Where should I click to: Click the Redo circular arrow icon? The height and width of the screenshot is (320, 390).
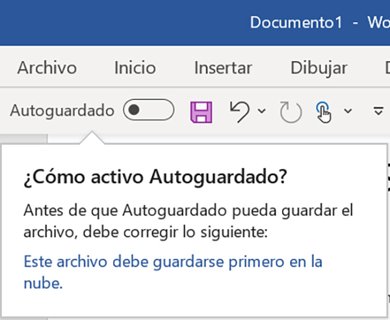291,113
